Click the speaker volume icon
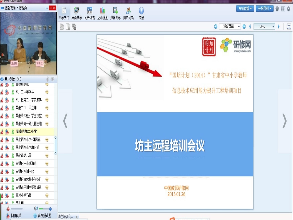 click(36, 208)
